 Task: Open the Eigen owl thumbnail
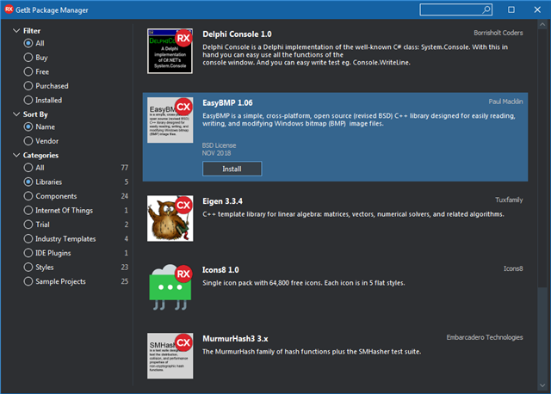coord(170,219)
